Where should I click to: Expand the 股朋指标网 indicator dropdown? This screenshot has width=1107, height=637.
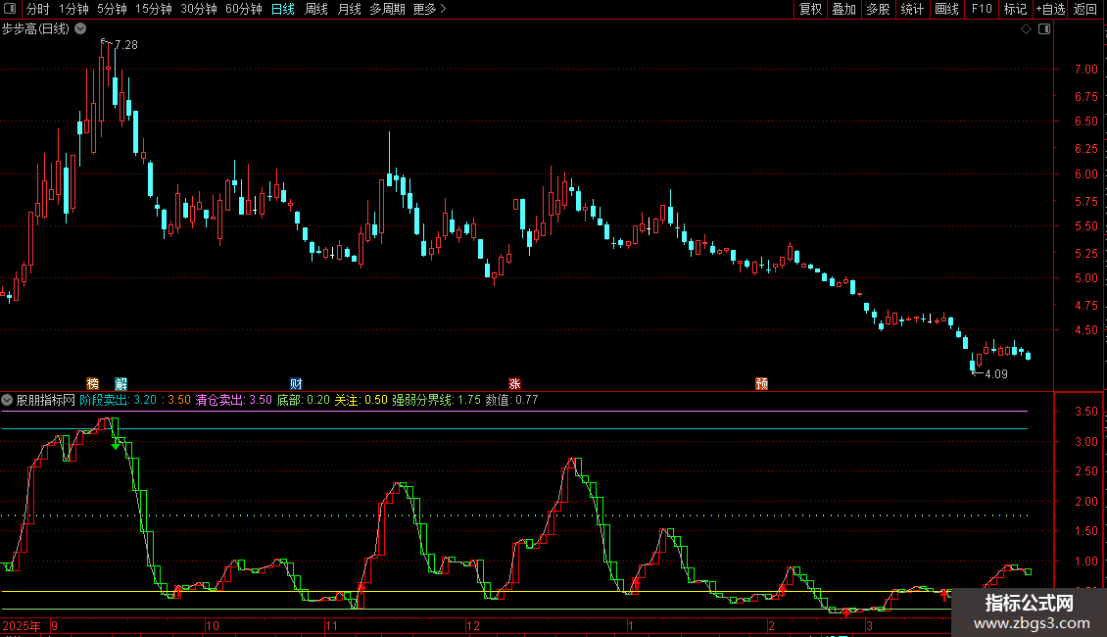(8, 400)
